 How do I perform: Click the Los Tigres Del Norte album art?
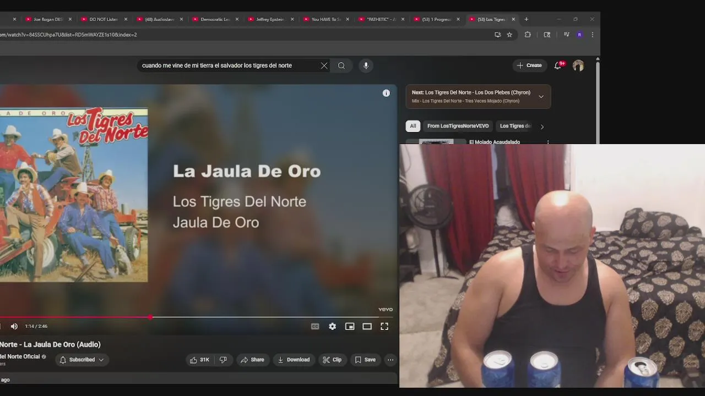[x=74, y=195]
